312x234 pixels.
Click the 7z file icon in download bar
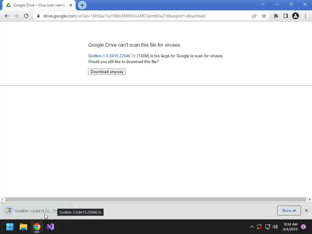coord(9,211)
